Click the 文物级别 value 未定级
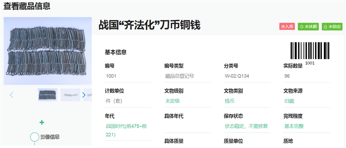Viewport: 346px width, 148px height. (x=173, y=101)
